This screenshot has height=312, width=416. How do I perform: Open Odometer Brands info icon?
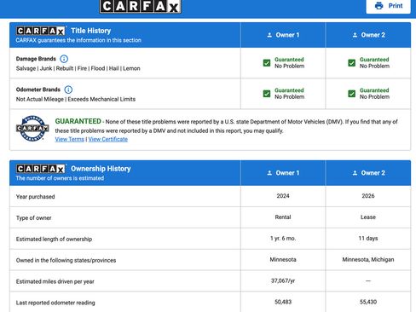pos(68,90)
